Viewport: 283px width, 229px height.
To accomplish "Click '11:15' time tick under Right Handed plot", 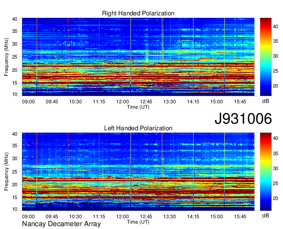I will [99, 102].
